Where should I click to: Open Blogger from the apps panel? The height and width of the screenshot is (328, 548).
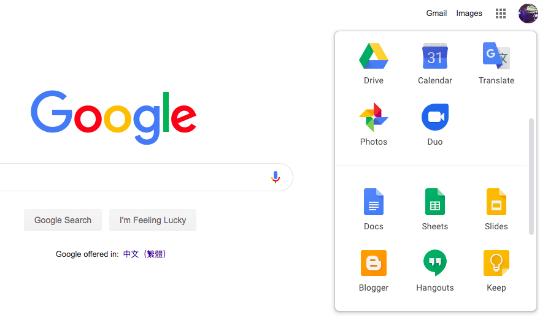[373, 263]
